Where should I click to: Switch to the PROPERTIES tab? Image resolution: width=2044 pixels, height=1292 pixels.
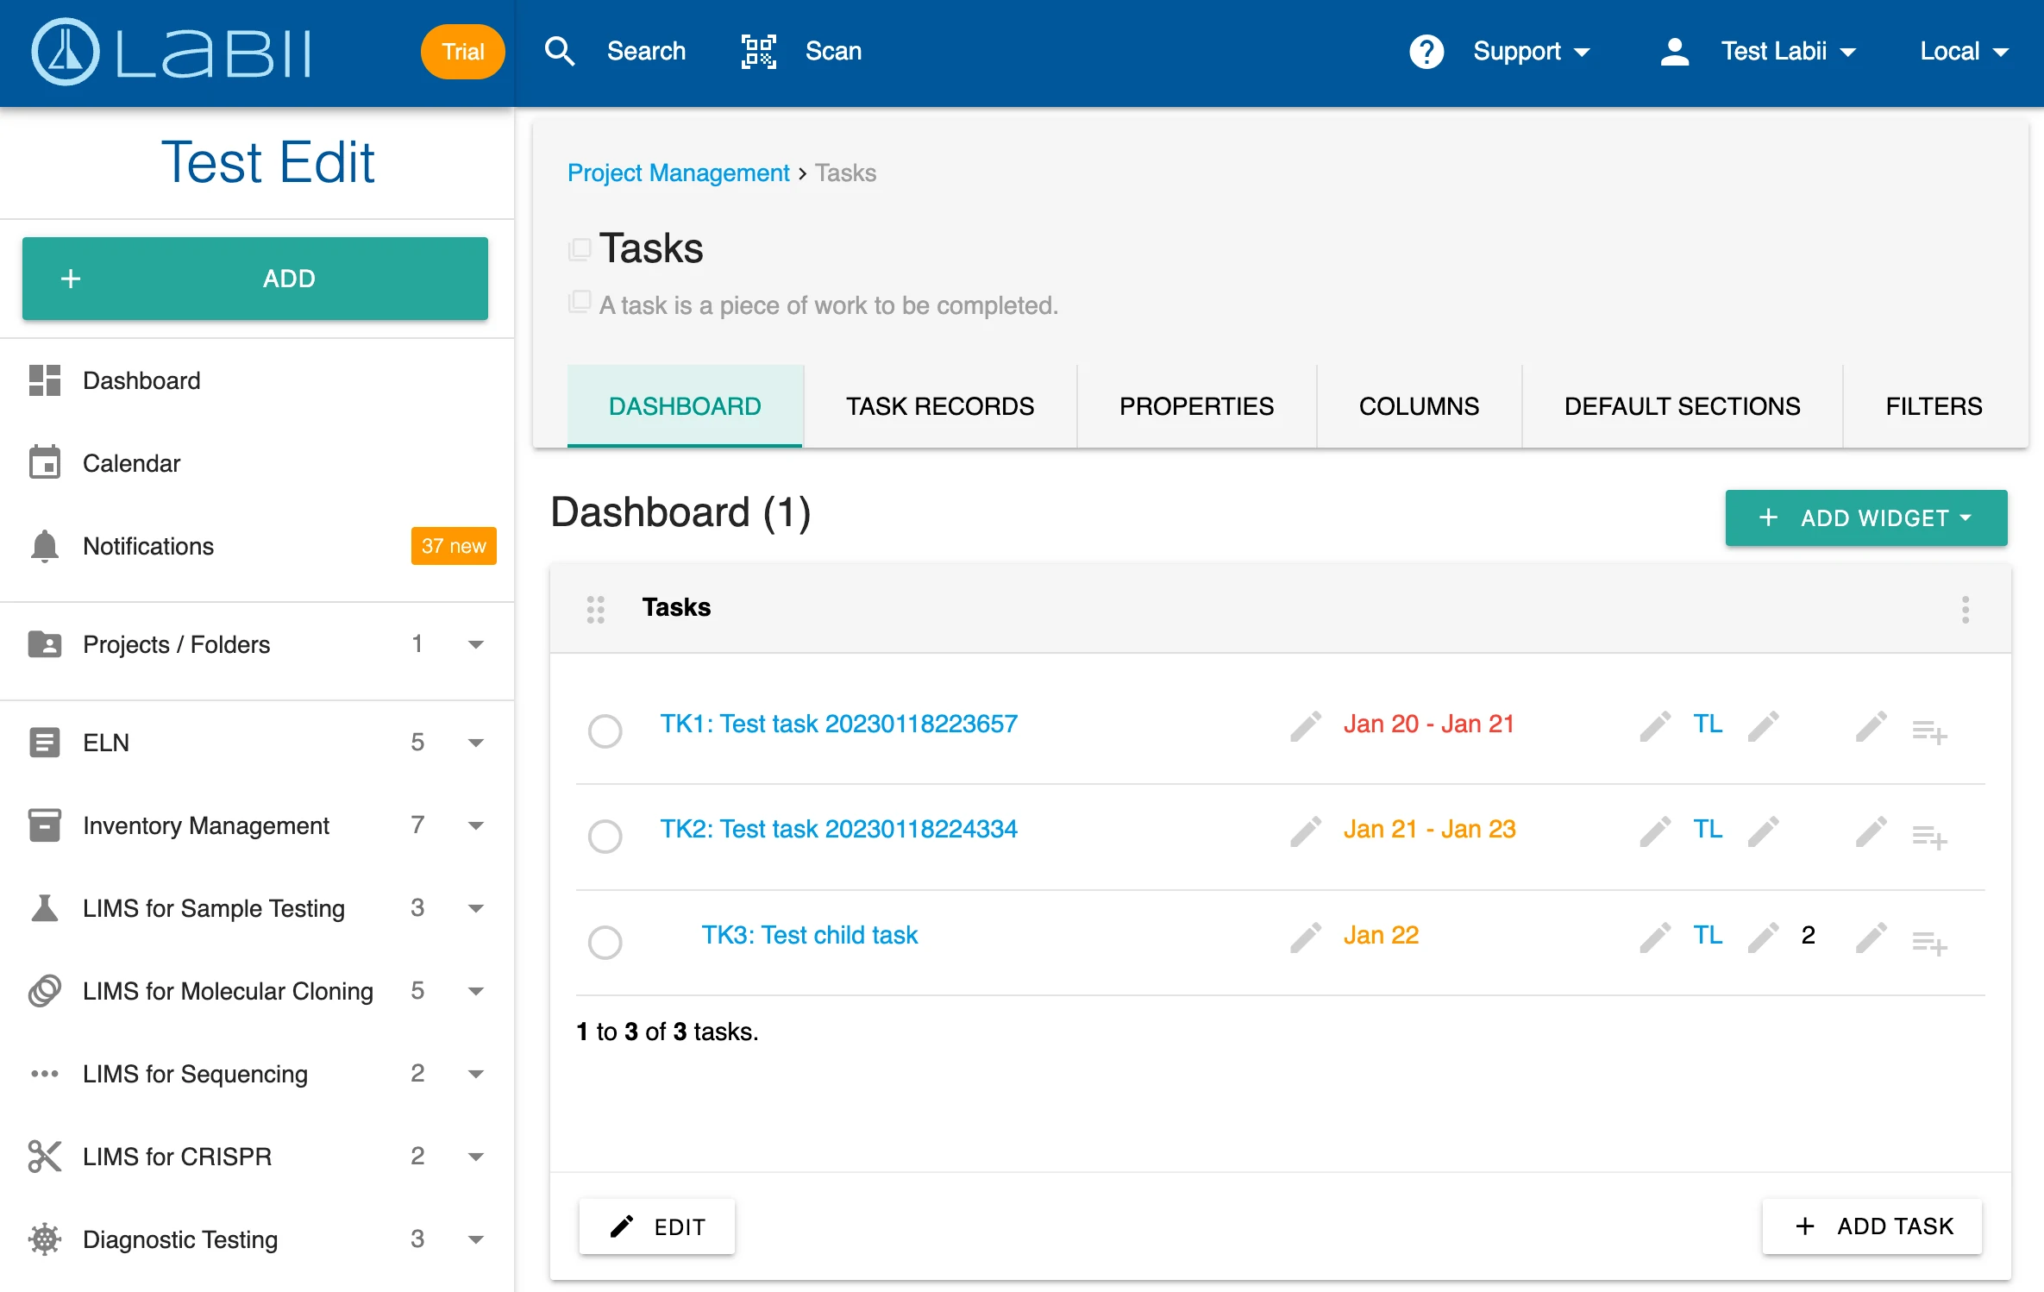coord(1196,405)
